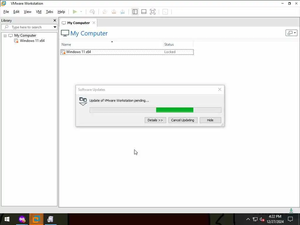Close the Library panel
The image size is (300, 225).
55,20
